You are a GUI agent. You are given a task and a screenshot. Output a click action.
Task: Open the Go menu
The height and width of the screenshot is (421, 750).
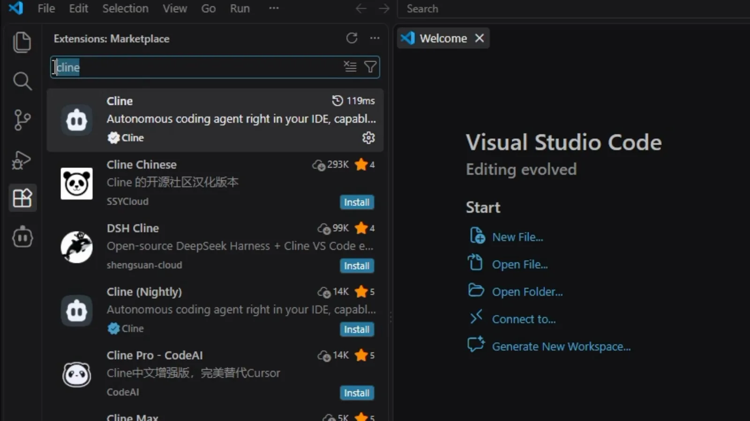coord(208,8)
